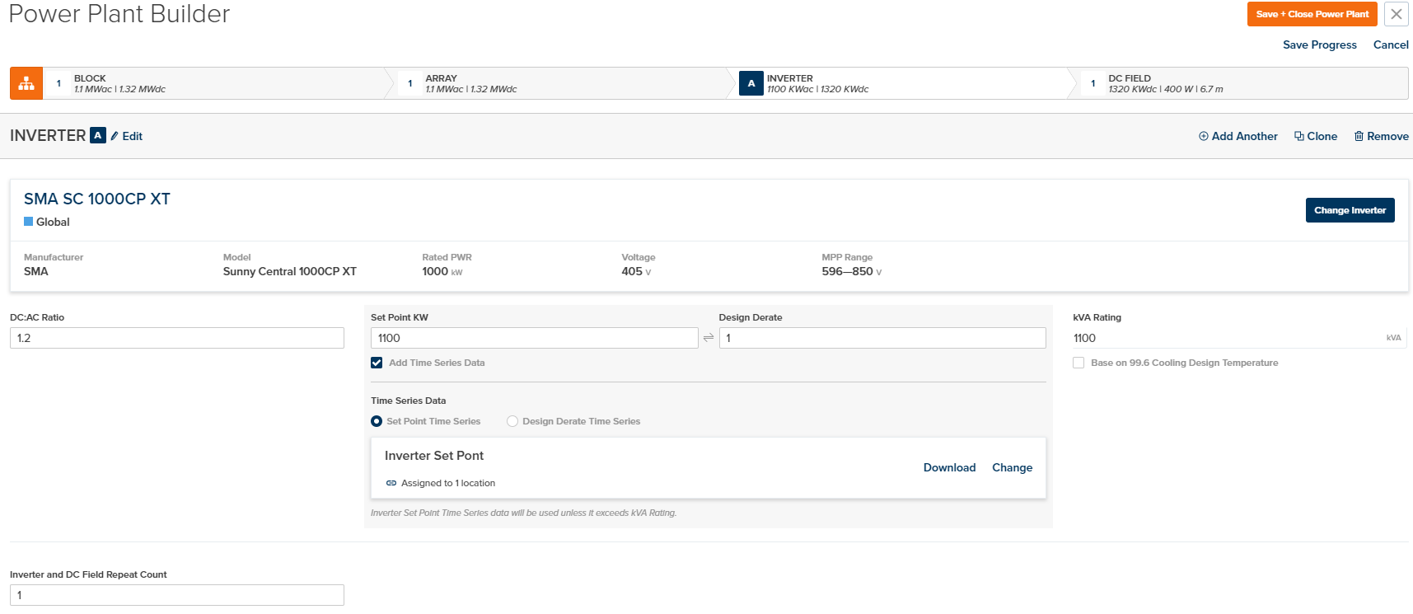
Task: Click the Clone copy icon
Action: (1298, 136)
